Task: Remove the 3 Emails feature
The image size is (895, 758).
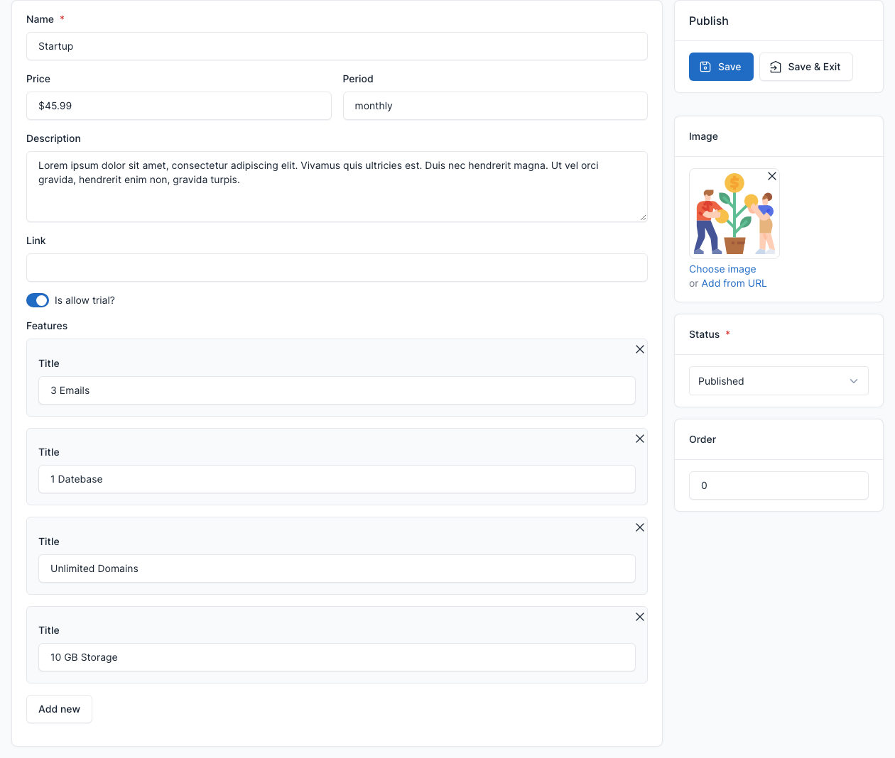Action: point(640,349)
